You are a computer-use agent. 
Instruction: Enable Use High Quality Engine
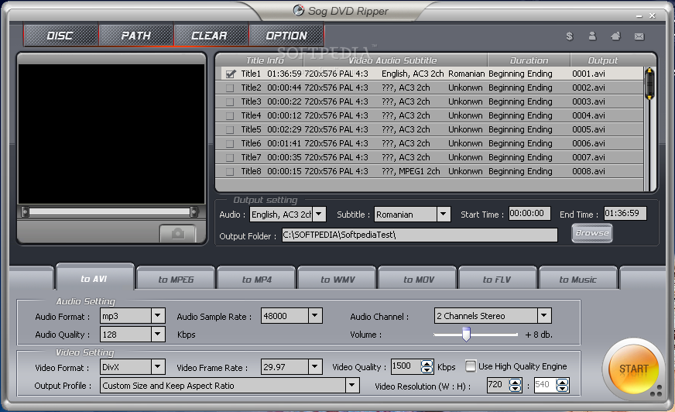pyautogui.click(x=471, y=366)
